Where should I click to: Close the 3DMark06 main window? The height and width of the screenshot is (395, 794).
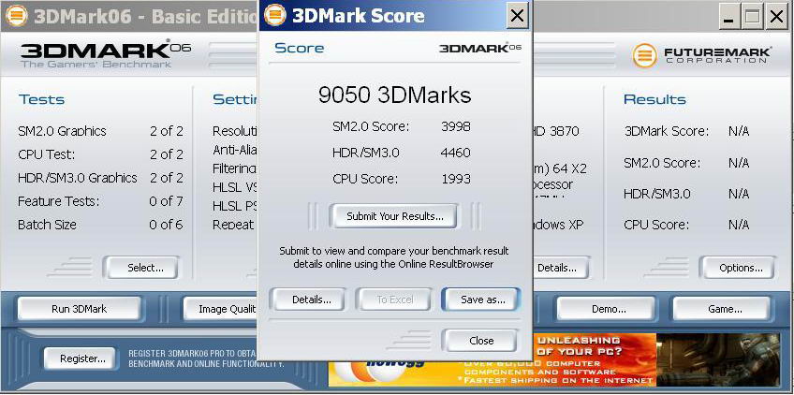(776, 18)
